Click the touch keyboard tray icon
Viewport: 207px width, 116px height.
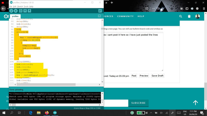(x=179, y=113)
